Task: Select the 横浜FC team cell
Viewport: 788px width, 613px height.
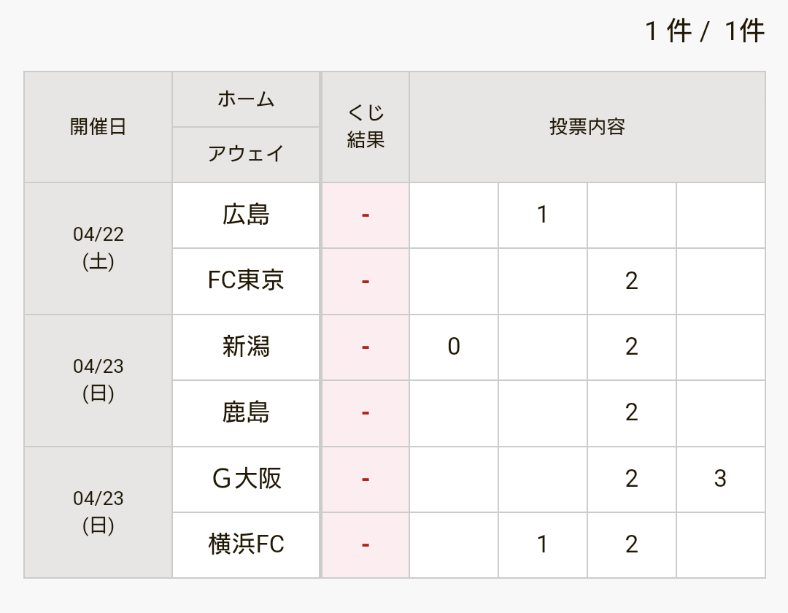Action: coord(246,544)
